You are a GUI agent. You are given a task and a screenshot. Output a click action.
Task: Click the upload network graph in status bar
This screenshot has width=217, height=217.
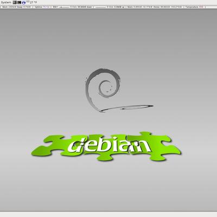pos(100,7)
